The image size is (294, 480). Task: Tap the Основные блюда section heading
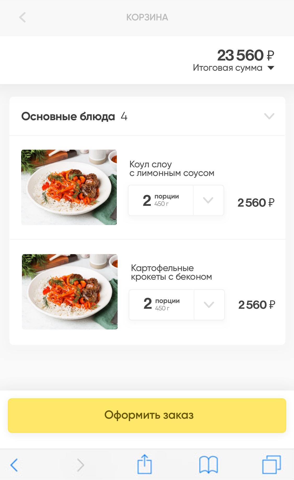point(68,116)
